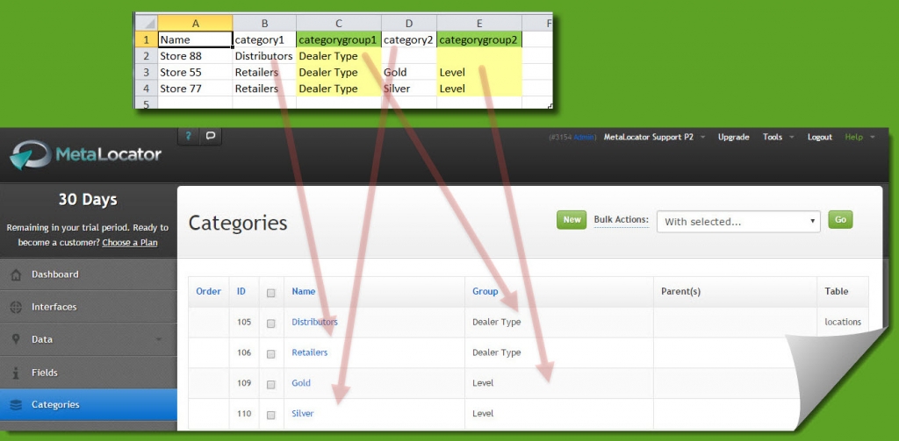Click the green Go button
The image size is (899, 441).
[x=840, y=220]
